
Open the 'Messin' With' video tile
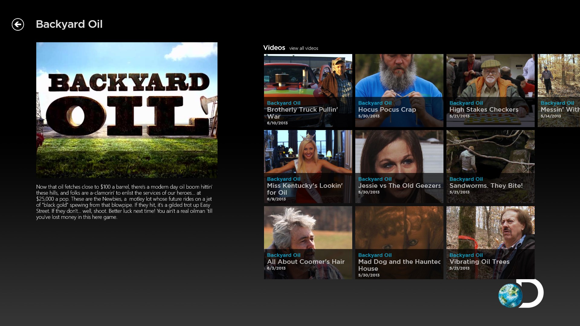559,91
